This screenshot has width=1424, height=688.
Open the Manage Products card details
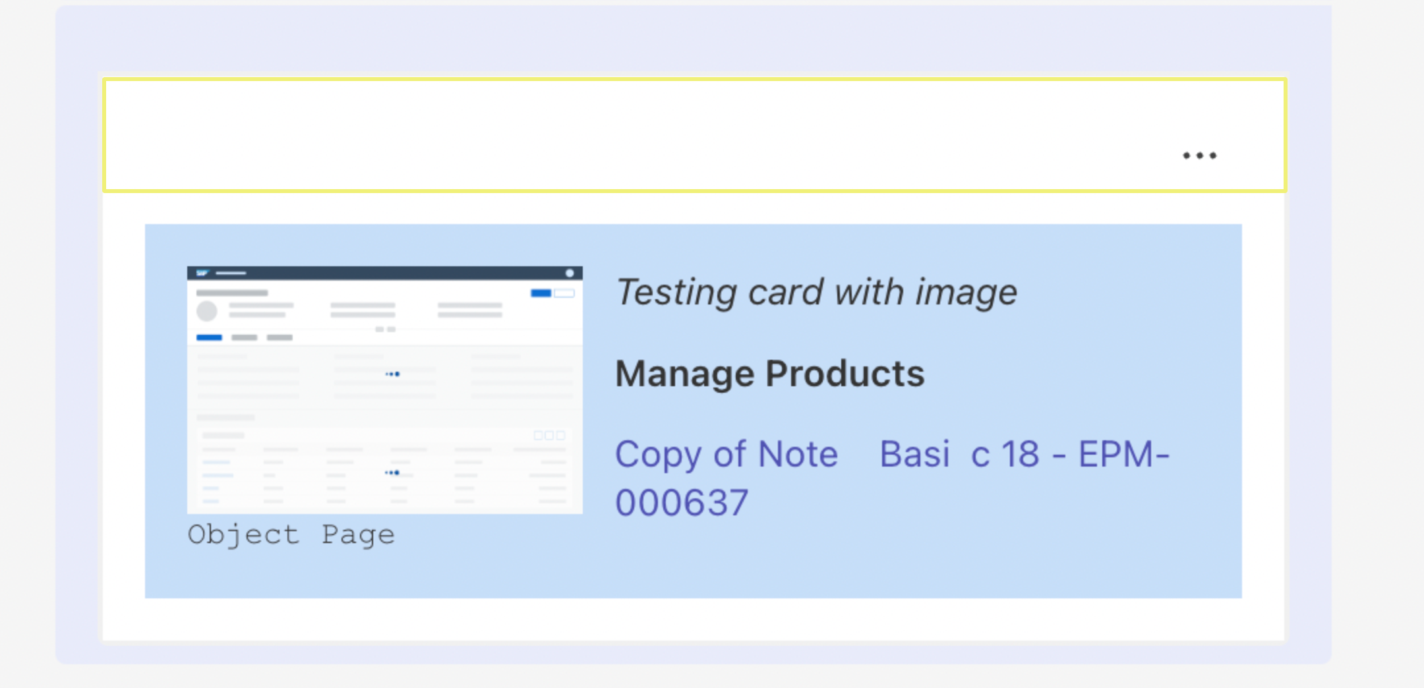tap(769, 374)
